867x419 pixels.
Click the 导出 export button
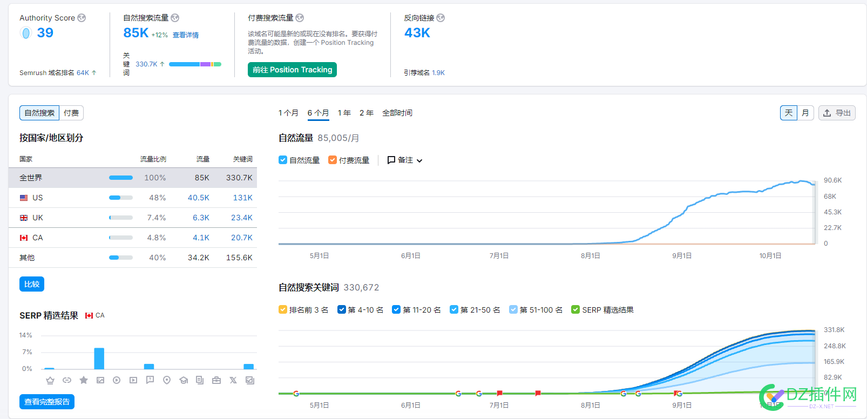pyautogui.click(x=837, y=113)
